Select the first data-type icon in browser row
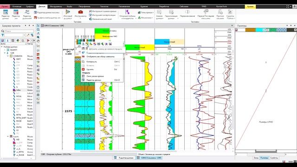 click(x=2, y=40)
